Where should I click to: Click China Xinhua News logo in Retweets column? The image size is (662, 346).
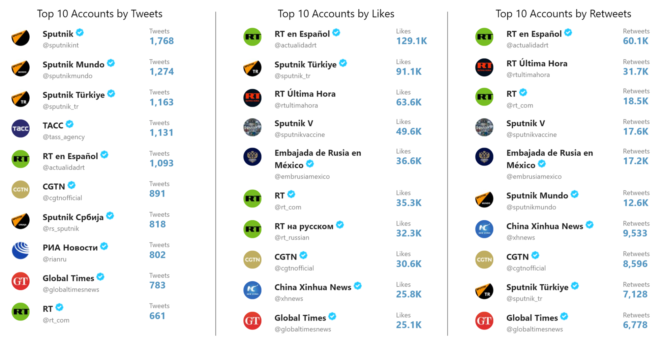[484, 229]
